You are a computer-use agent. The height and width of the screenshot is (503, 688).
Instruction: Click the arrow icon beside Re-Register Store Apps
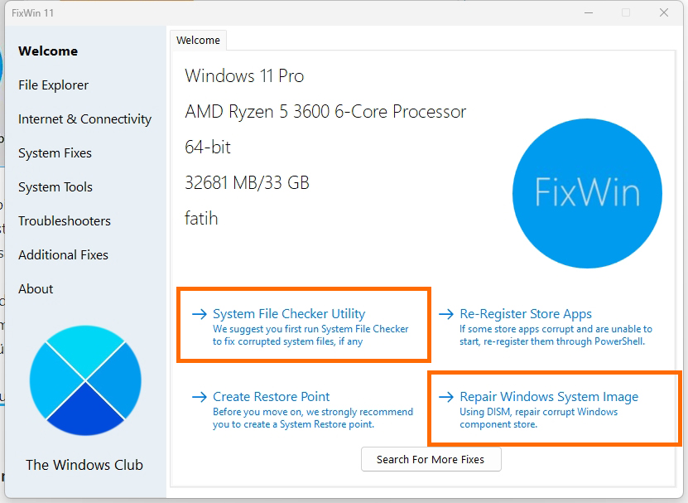coord(446,314)
